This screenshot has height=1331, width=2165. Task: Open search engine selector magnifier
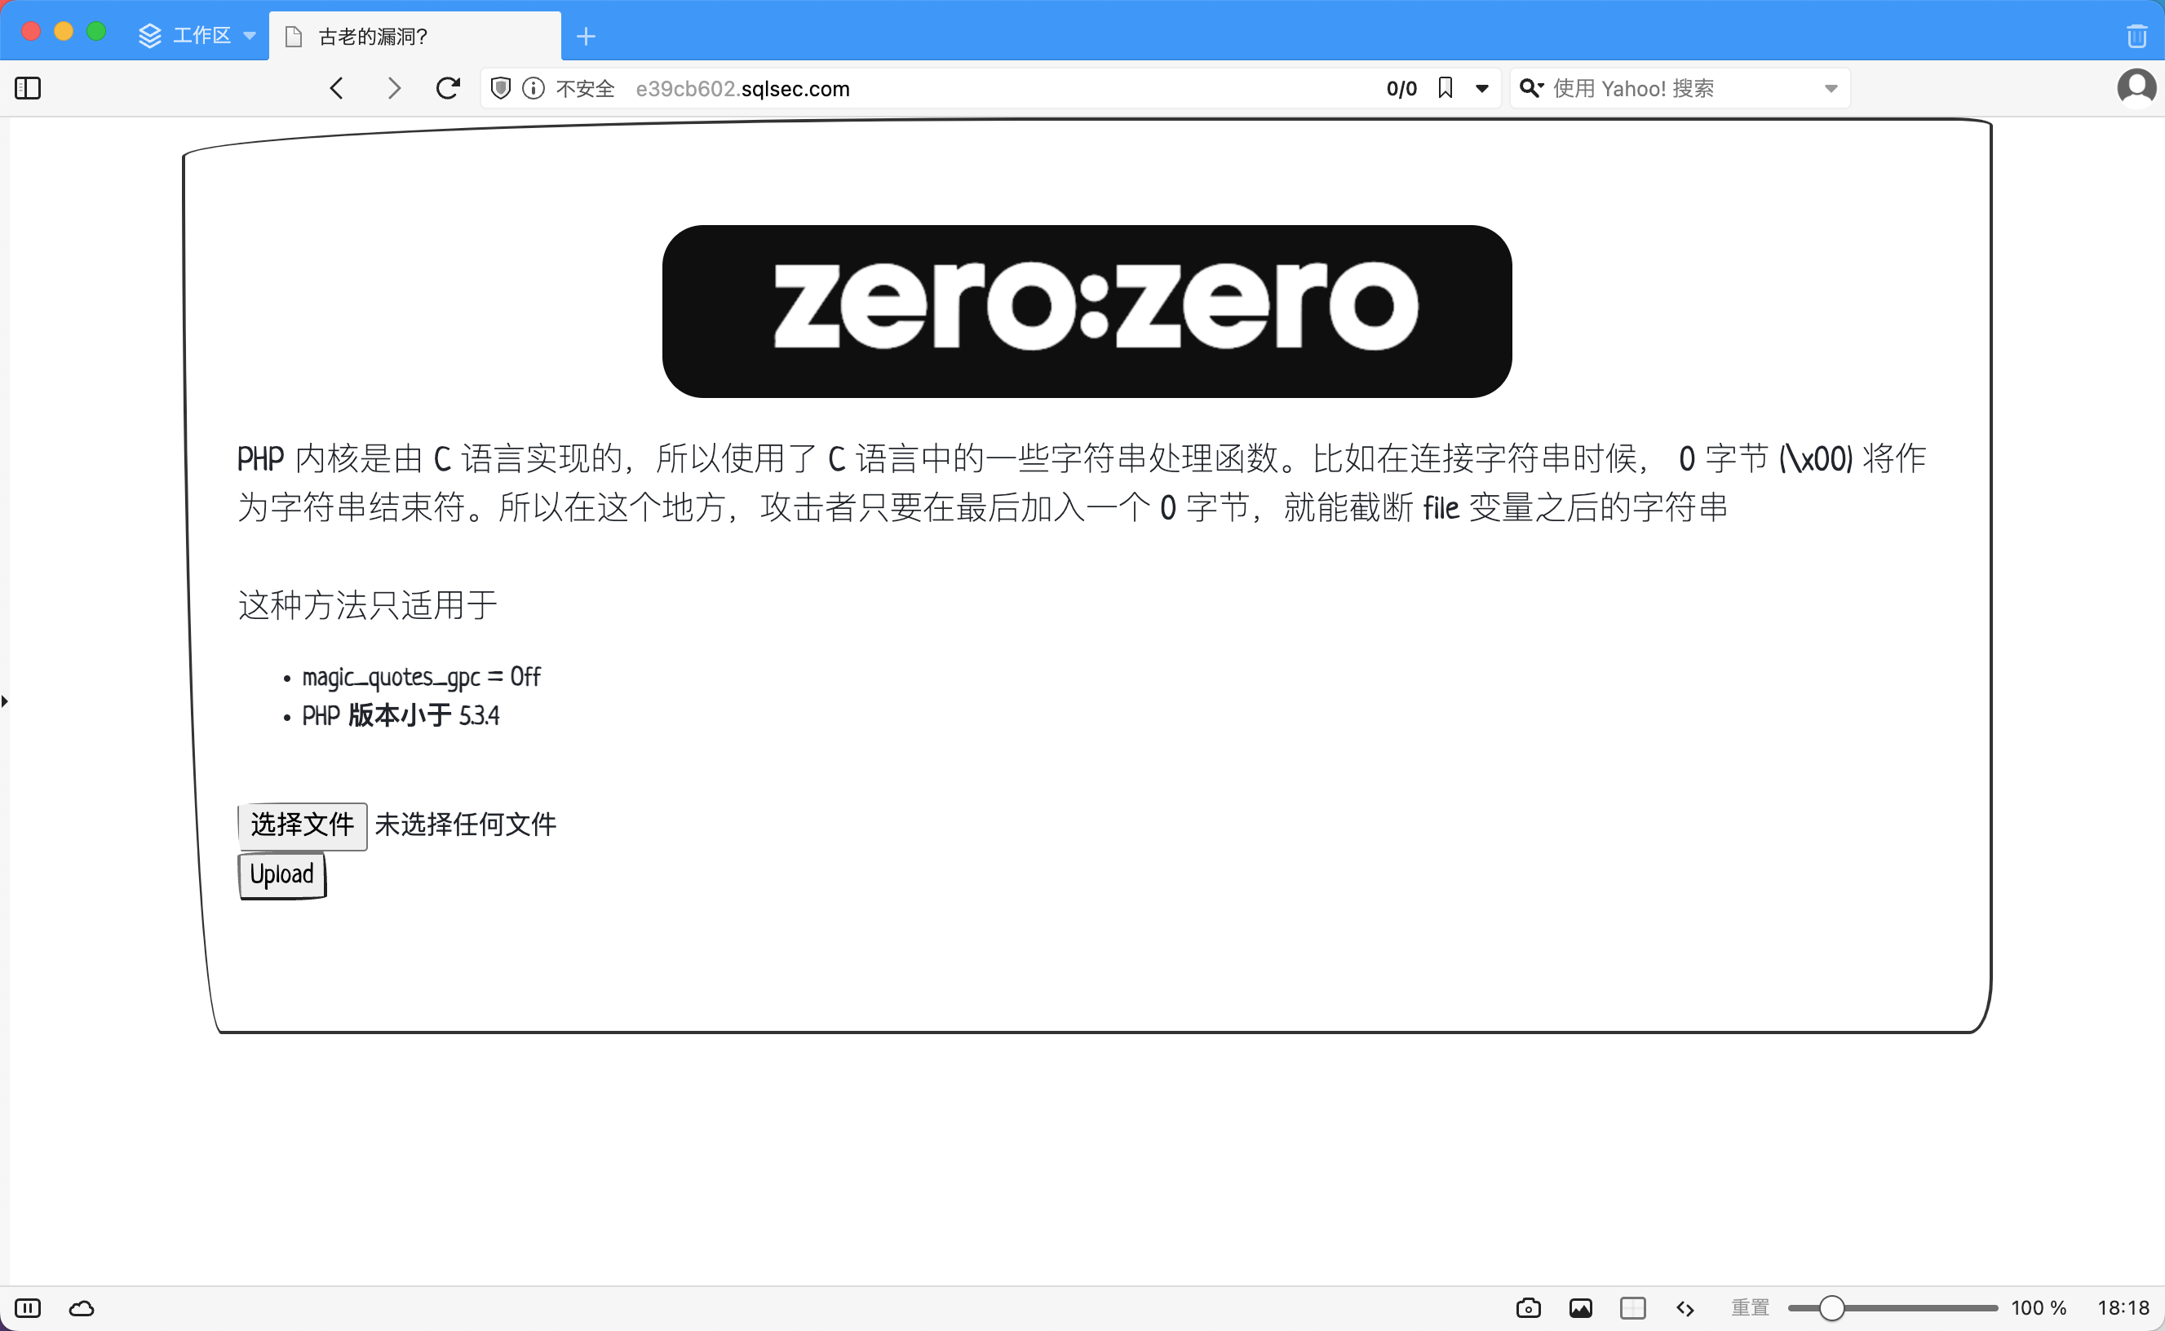[1531, 88]
